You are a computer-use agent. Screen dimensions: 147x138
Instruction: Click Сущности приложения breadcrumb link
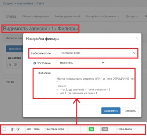[18, 3]
